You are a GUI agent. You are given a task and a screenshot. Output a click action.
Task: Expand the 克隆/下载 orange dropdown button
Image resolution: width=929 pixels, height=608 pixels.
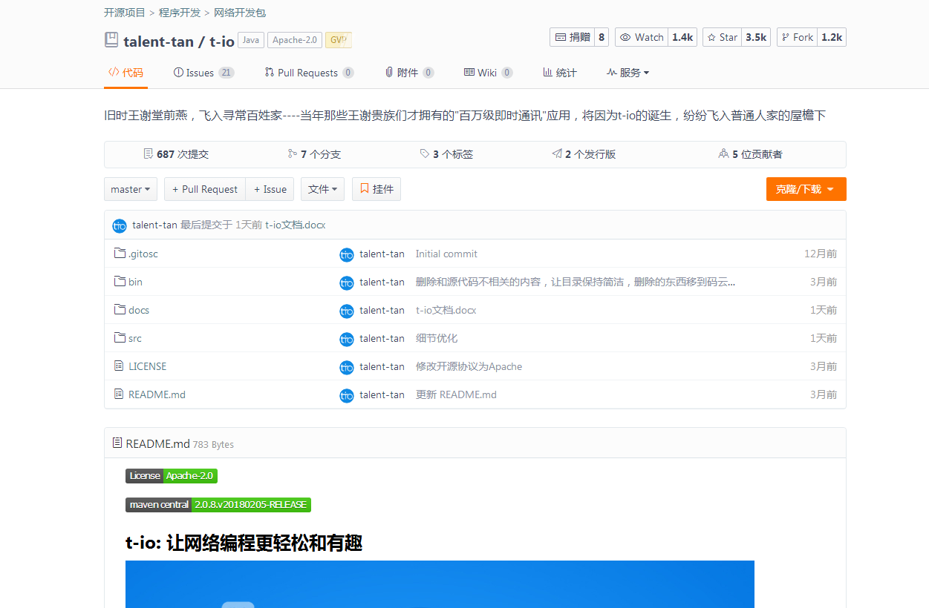[x=806, y=189]
